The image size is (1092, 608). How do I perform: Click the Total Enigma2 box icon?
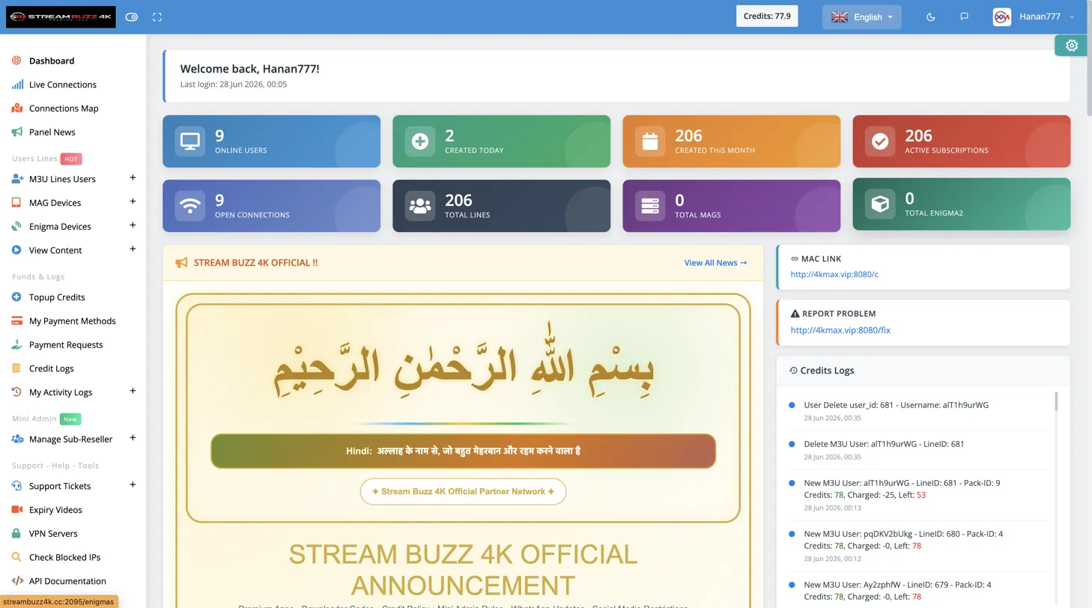tap(880, 206)
